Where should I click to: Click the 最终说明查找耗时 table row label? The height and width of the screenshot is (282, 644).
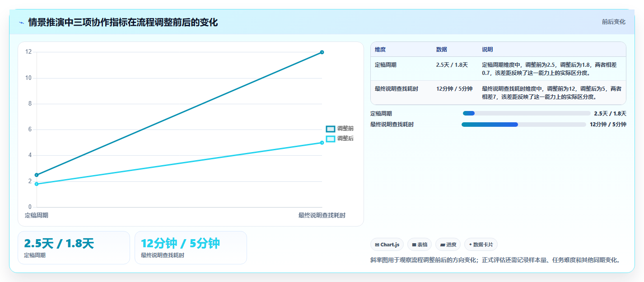click(397, 89)
